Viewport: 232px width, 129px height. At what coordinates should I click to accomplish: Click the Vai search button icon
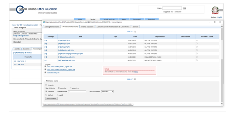pos(184,8)
